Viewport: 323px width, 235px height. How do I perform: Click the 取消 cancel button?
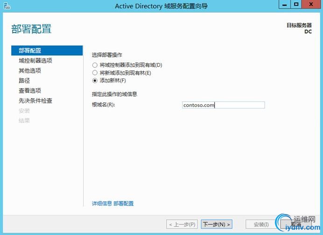pyautogui.click(x=296, y=224)
